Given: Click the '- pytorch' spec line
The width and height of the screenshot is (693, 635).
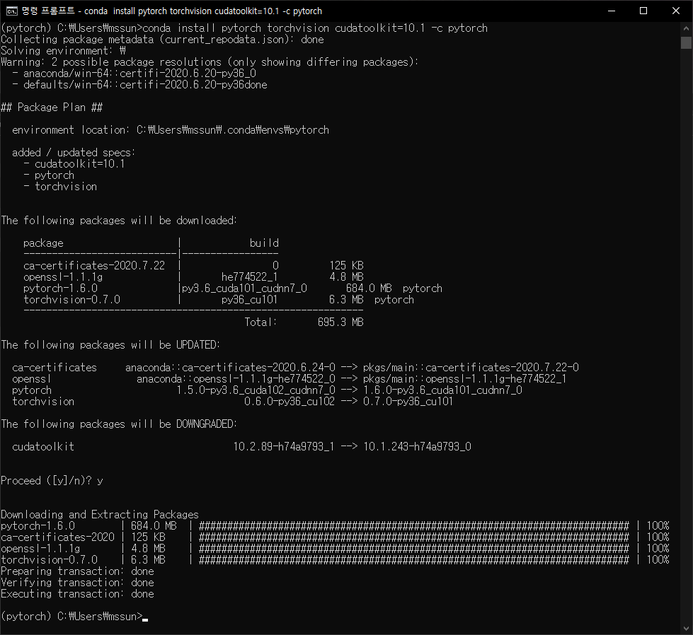Looking at the screenshot, I should click(x=49, y=175).
